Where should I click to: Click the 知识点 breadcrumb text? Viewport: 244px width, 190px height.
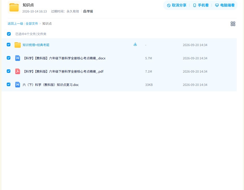click(x=47, y=24)
